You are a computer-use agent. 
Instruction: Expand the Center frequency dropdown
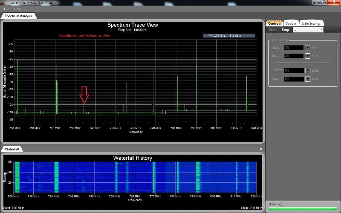coord(307,70)
